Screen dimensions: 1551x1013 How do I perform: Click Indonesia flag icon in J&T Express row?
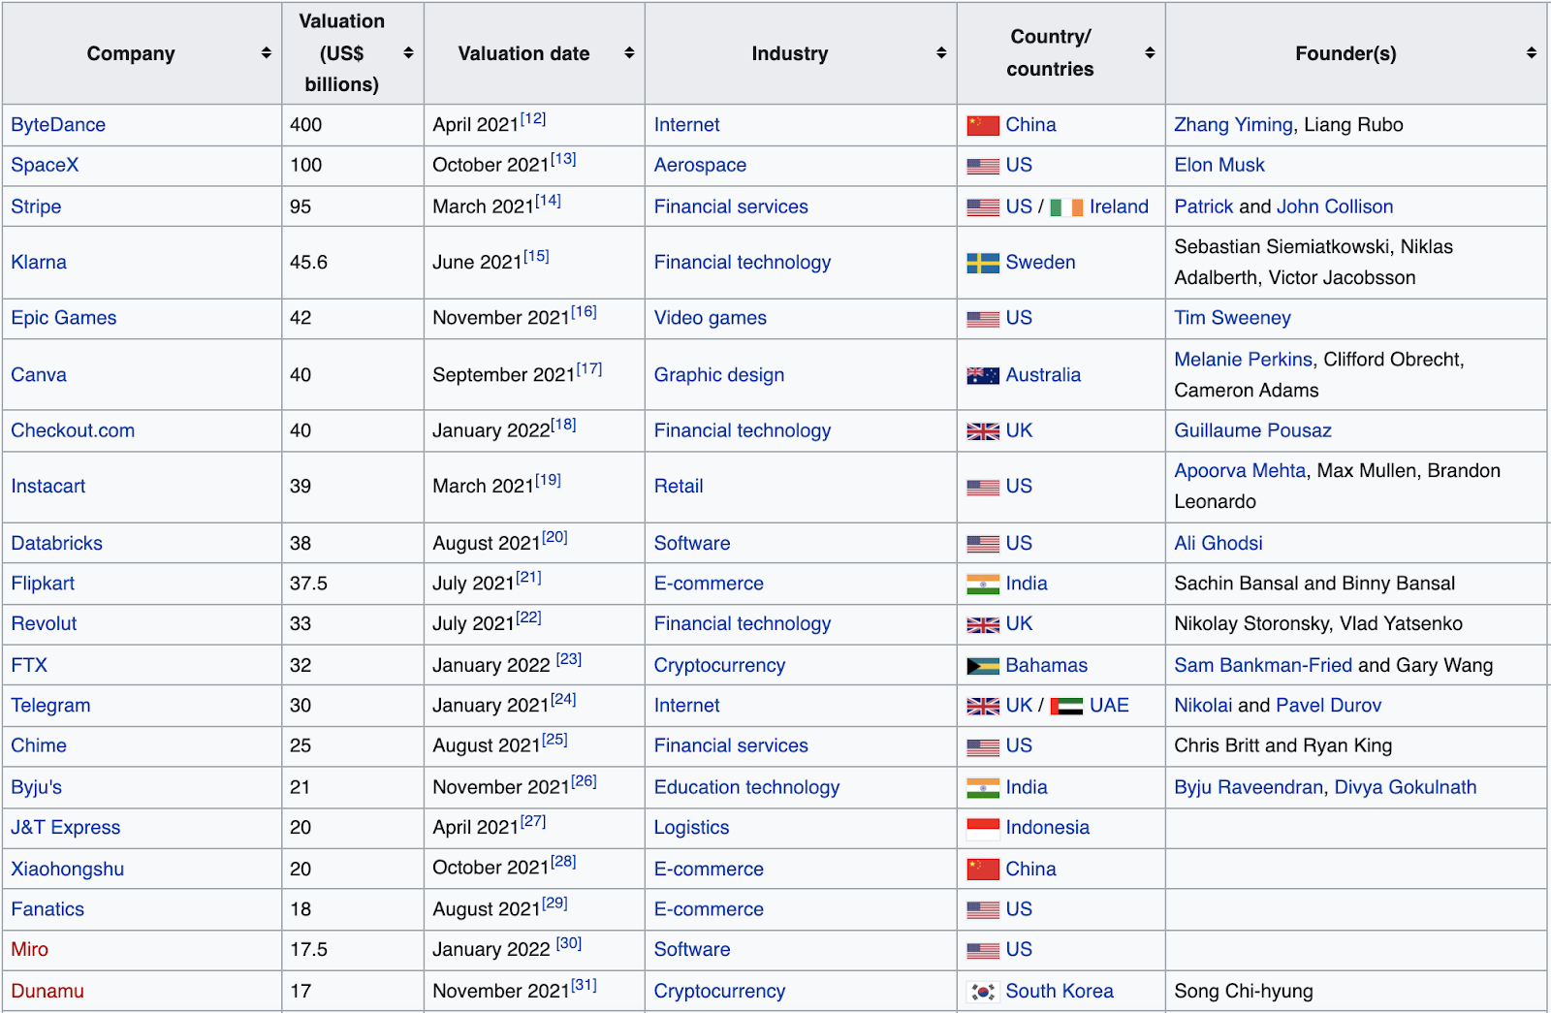tap(983, 829)
